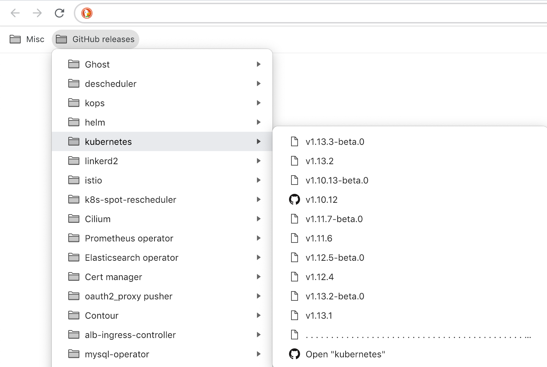
Task: Select the v1.11.6 bookmark text
Action: coord(319,238)
